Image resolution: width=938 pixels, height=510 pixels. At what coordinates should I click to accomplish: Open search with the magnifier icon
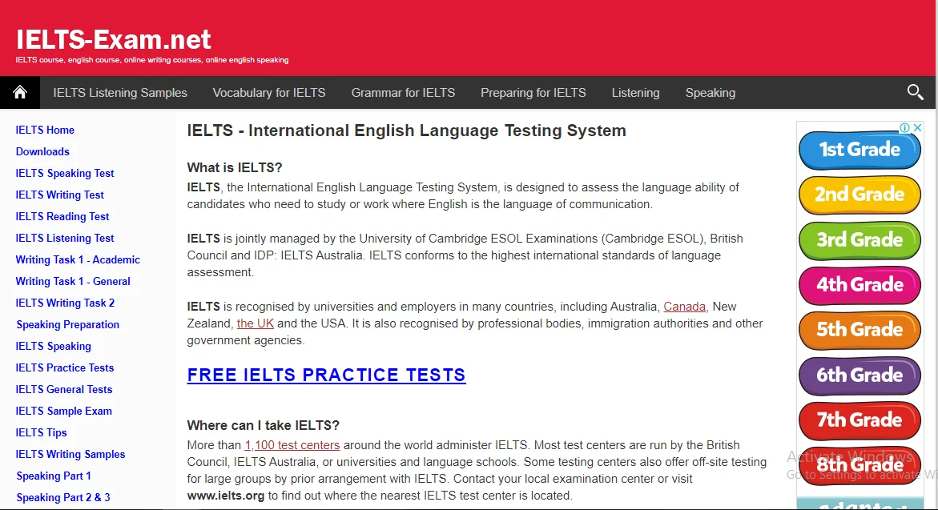[x=915, y=93]
